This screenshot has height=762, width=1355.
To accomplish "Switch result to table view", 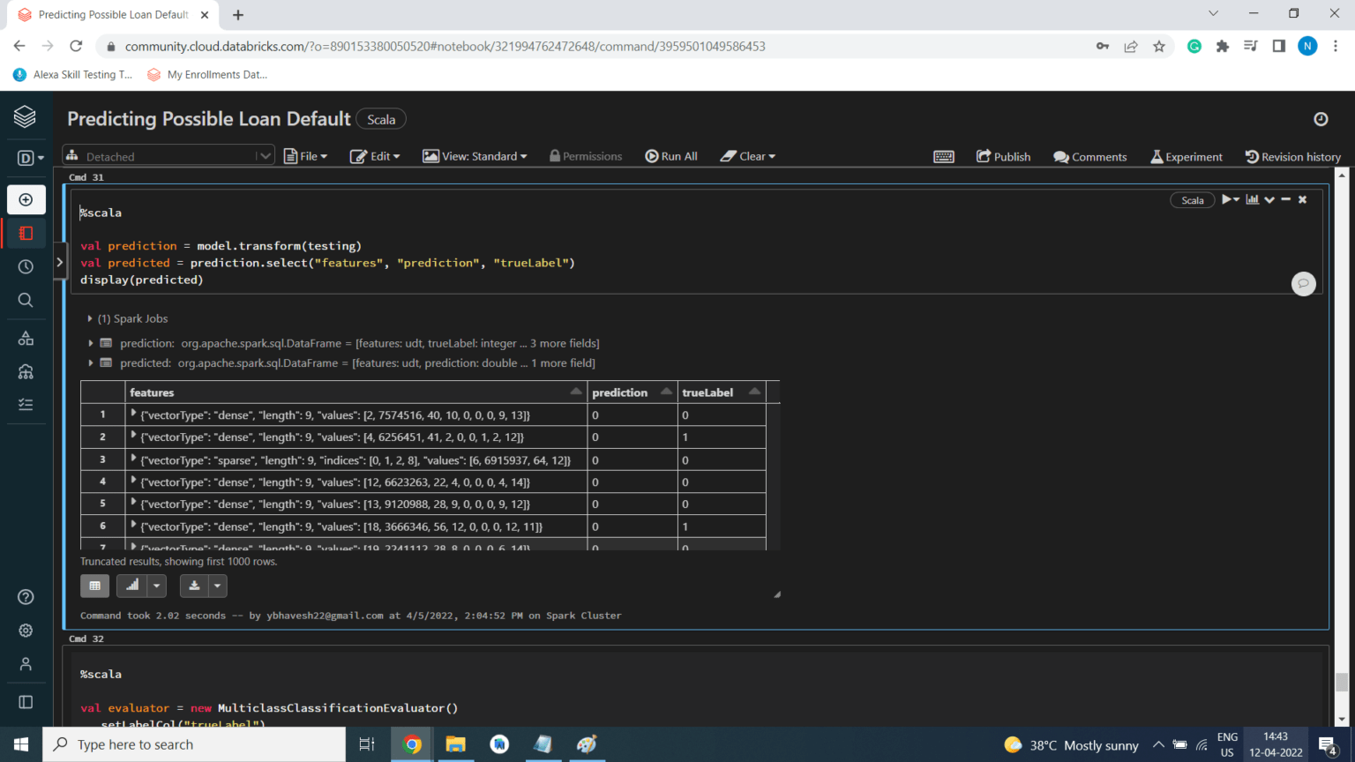I will click(x=94, y=586).
